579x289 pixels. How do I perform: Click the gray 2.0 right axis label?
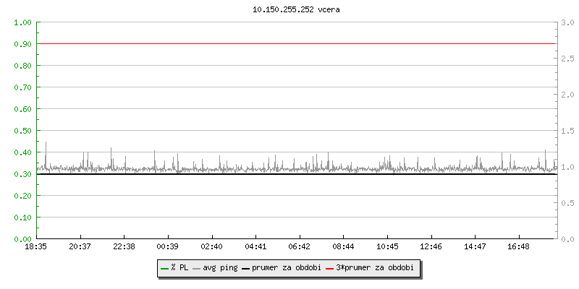click(567, 95)
